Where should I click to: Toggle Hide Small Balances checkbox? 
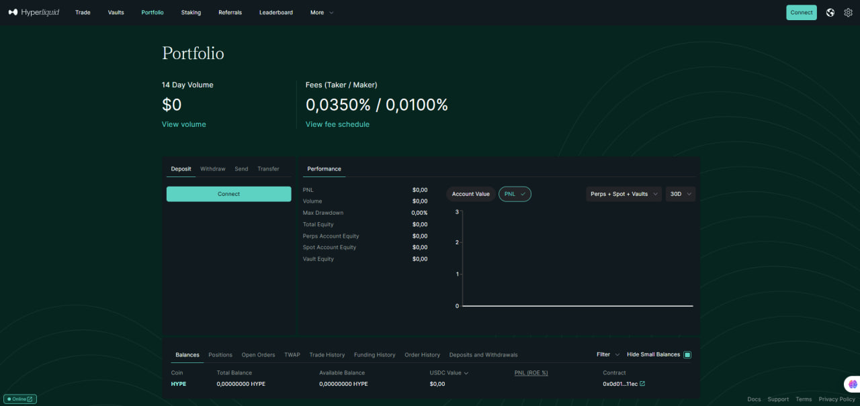pyautogui.click(x=687, y=354)
